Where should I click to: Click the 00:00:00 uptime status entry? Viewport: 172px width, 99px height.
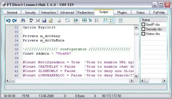[x=9, y=96]
